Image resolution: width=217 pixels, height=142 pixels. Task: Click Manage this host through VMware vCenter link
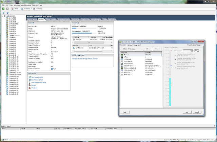click(x=85, y=59)
